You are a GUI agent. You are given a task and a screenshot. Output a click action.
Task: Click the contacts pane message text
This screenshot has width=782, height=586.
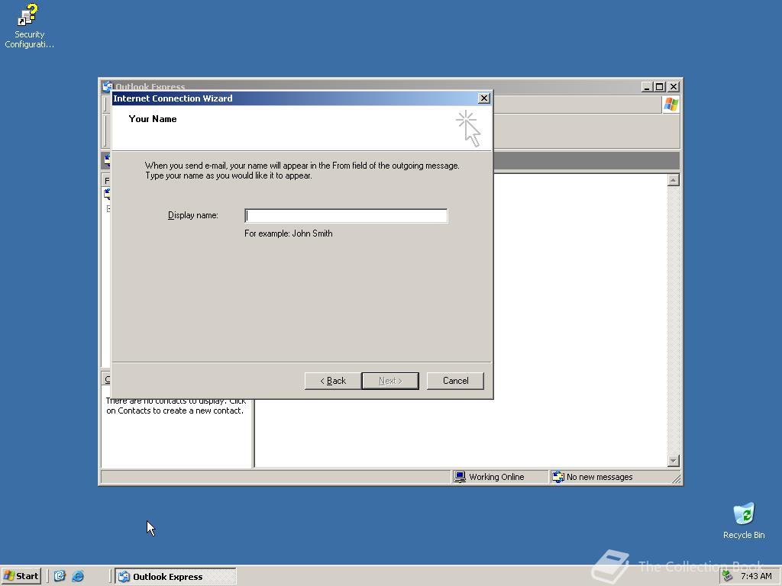pos(176,406)
